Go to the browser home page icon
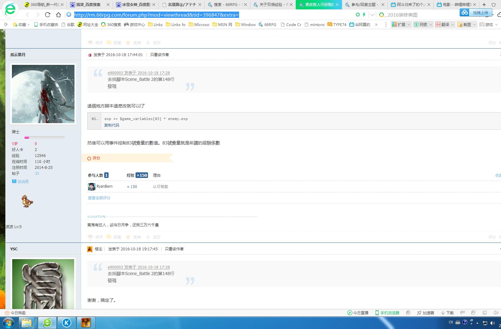Viewport: 501px width, 329px height. pyautogui.click(x=59, y=15)
